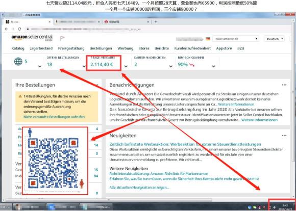Click Weitere Informationen link for ver.di notice
This screenshot has width=296, height=211.
coord(236,104)
